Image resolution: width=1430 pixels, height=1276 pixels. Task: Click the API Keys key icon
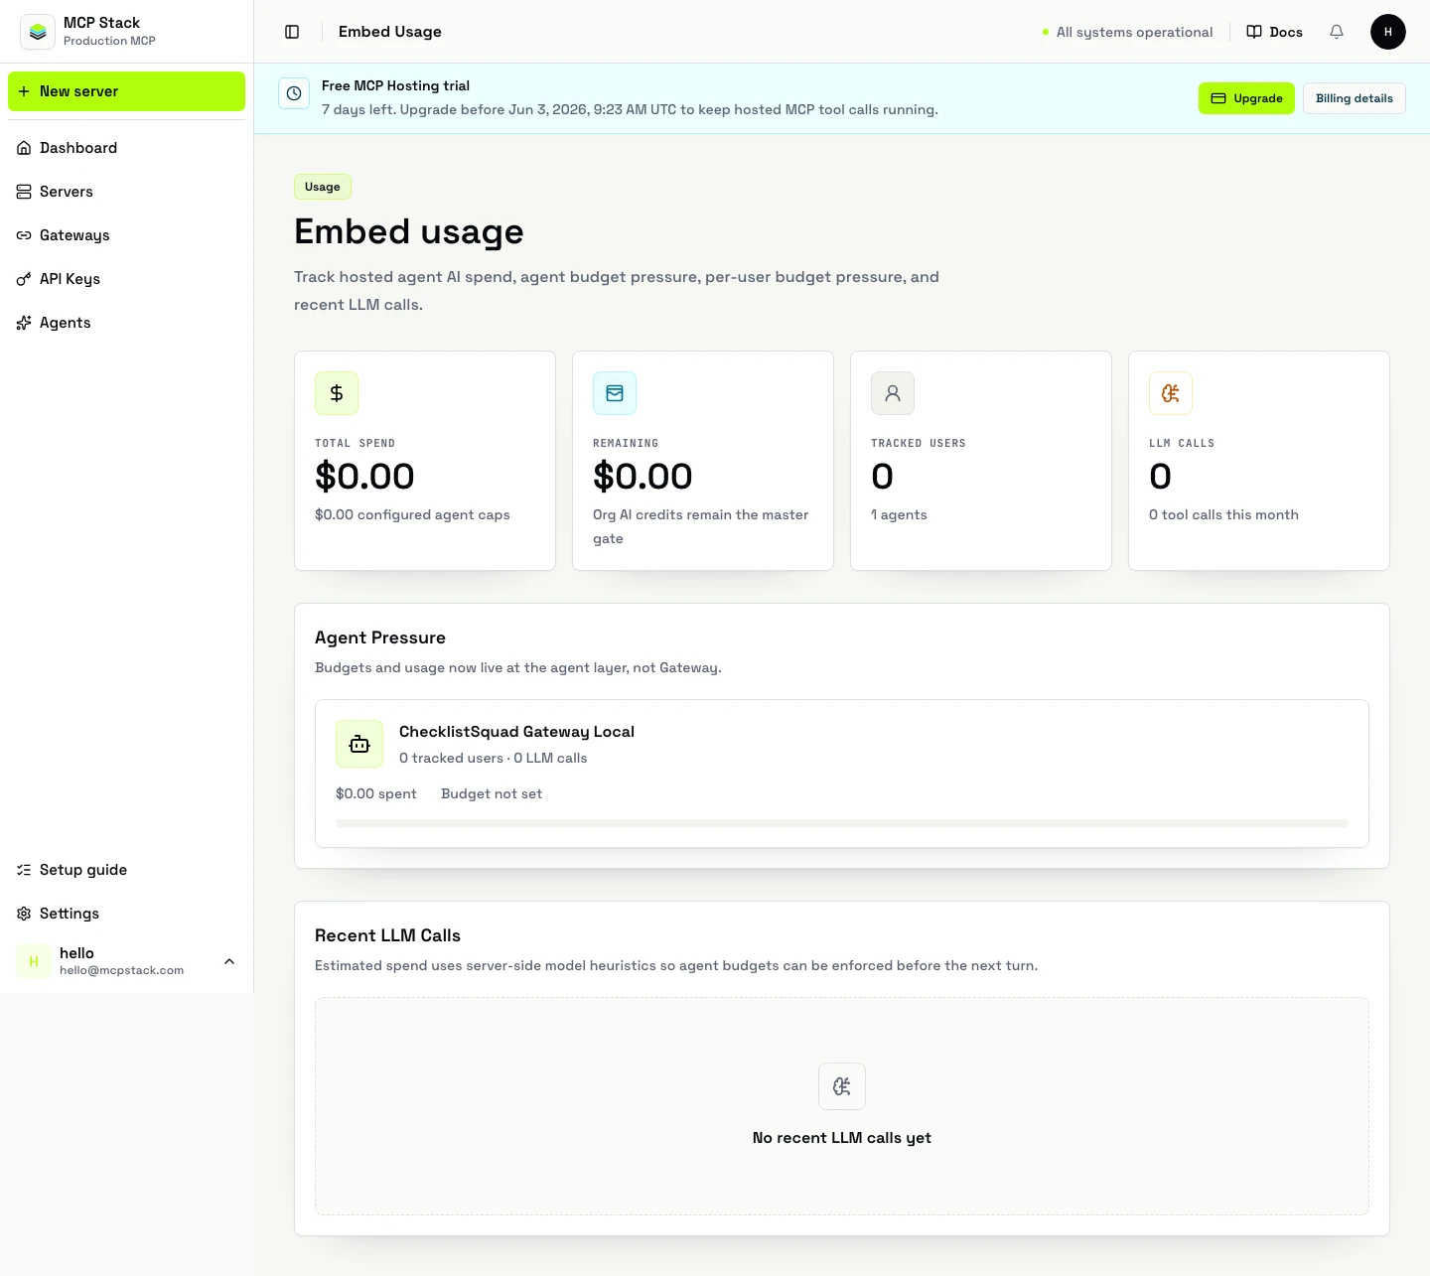click(x=24, y=279)
